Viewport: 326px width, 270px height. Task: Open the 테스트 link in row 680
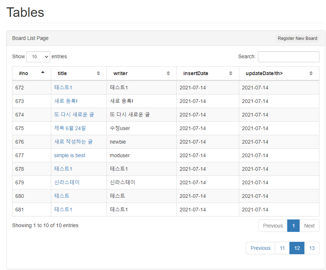click(62, 196)
